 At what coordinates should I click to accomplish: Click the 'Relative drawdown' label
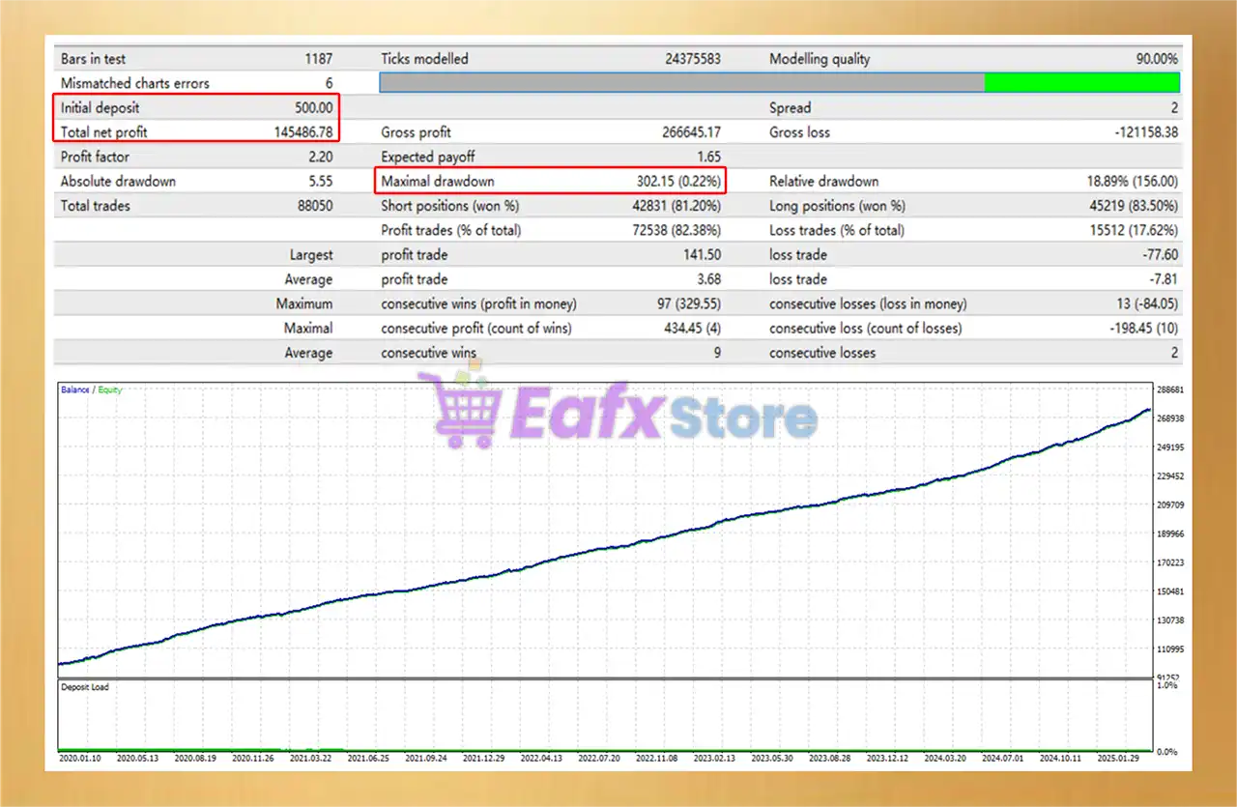click(823, 182)
